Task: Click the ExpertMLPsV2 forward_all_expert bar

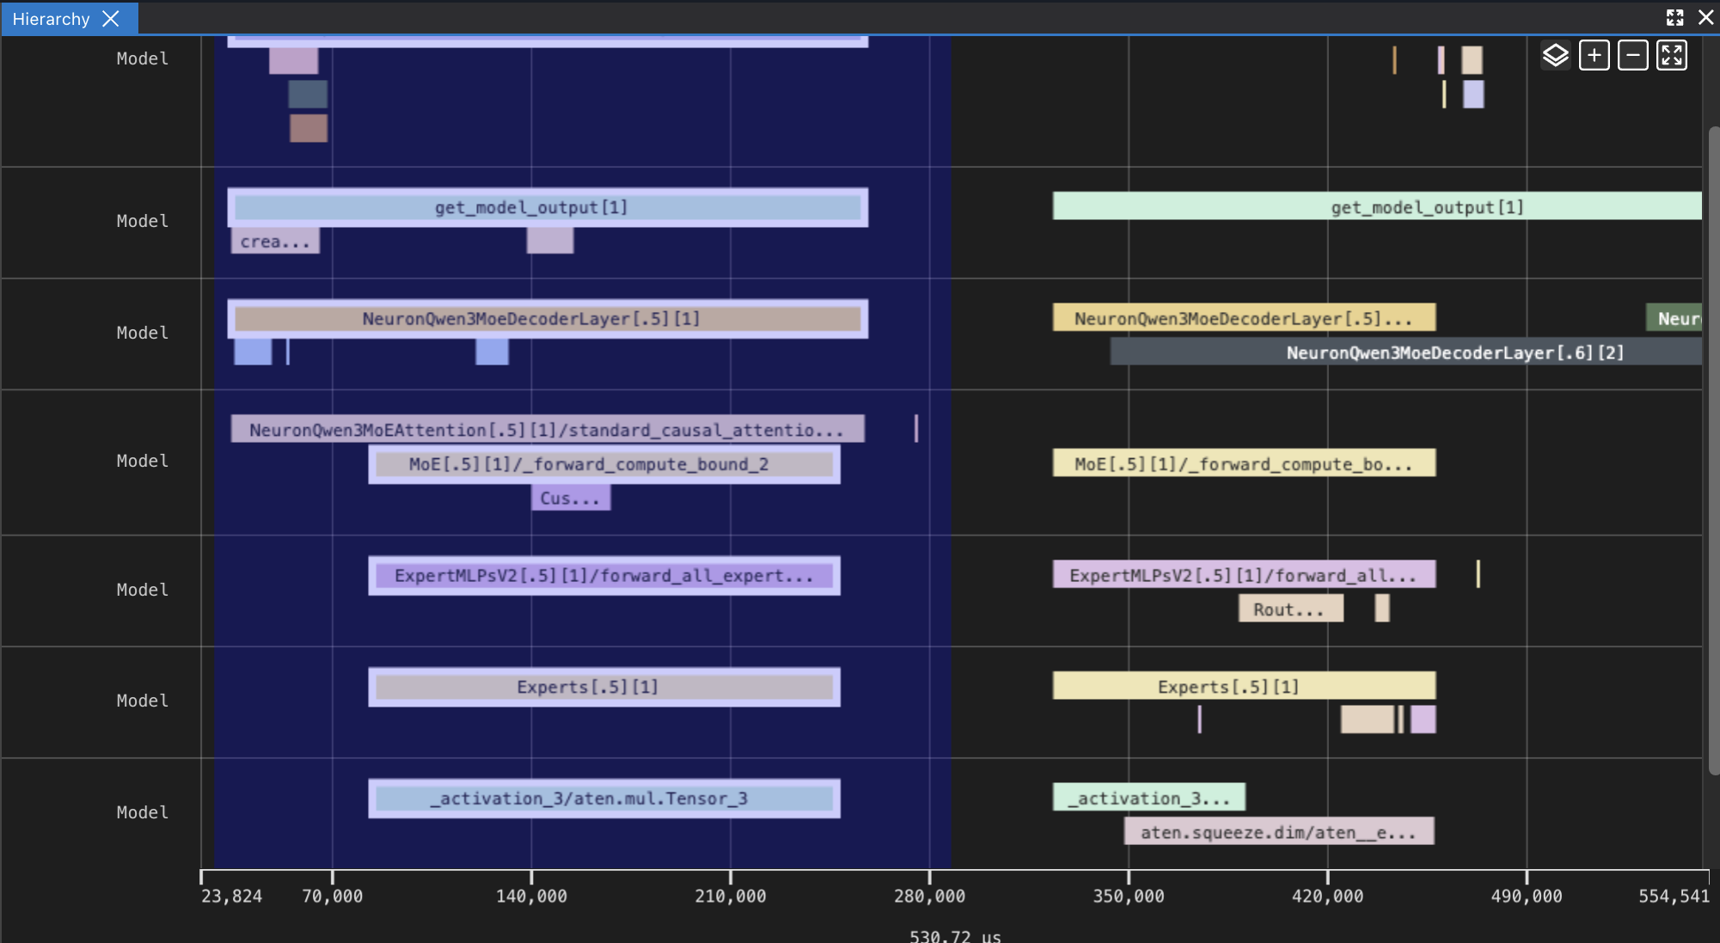Action: tap(604, 575)
